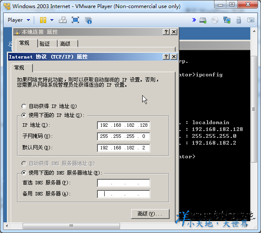Click the VMware Player title bar icon

7,6
